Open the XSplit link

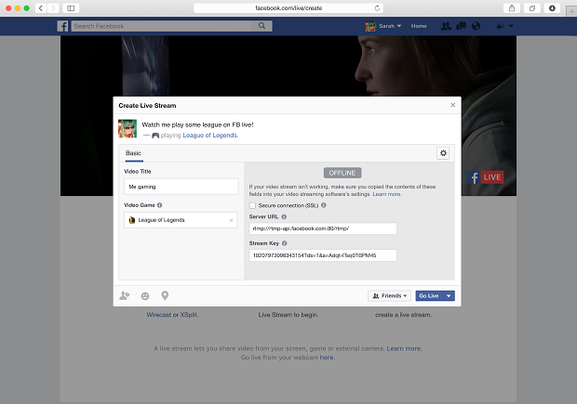[x=189, y=315]
